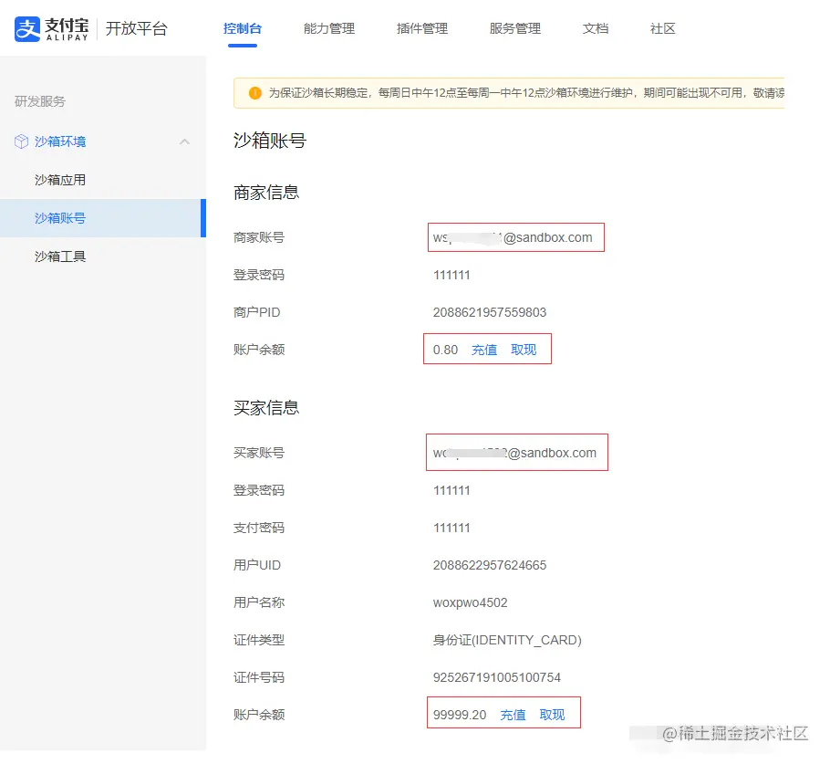The height and width of the screenshot is (764, 830).
Task: Go to 服务管理 tab
Action: (x=515, y=28)
